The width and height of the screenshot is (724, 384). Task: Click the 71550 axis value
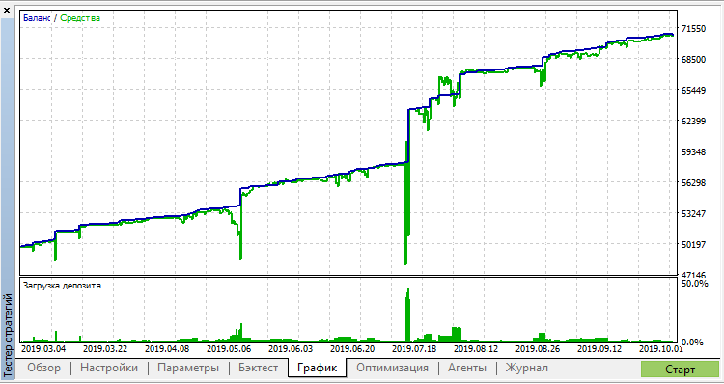click(693, 28)
